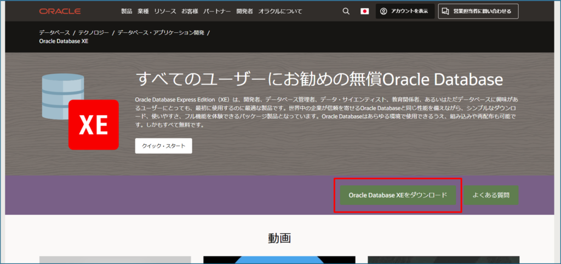This screenshot has height=264, width=561.
Task: Click the Oracle logo to go home
Action: point(60,11)
